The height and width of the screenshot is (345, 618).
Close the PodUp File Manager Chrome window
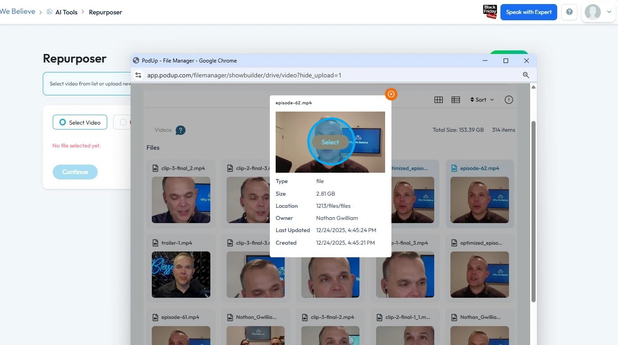(x=526, y=61)
